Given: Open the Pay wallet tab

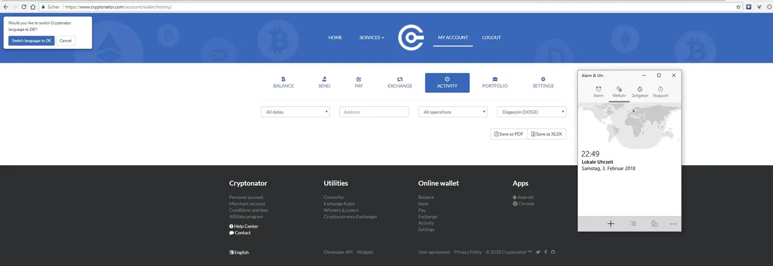Looking at the screenshot, I should pyautogui.click(x=359, y=83).
